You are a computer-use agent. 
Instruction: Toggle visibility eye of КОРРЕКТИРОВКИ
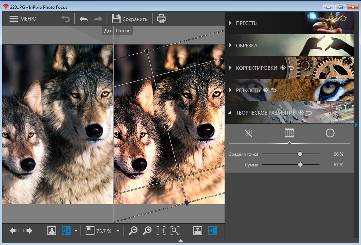point(282,68)
